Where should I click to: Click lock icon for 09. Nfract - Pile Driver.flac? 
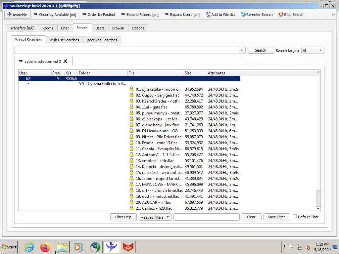pyautogui.click(x=131, y=137)
